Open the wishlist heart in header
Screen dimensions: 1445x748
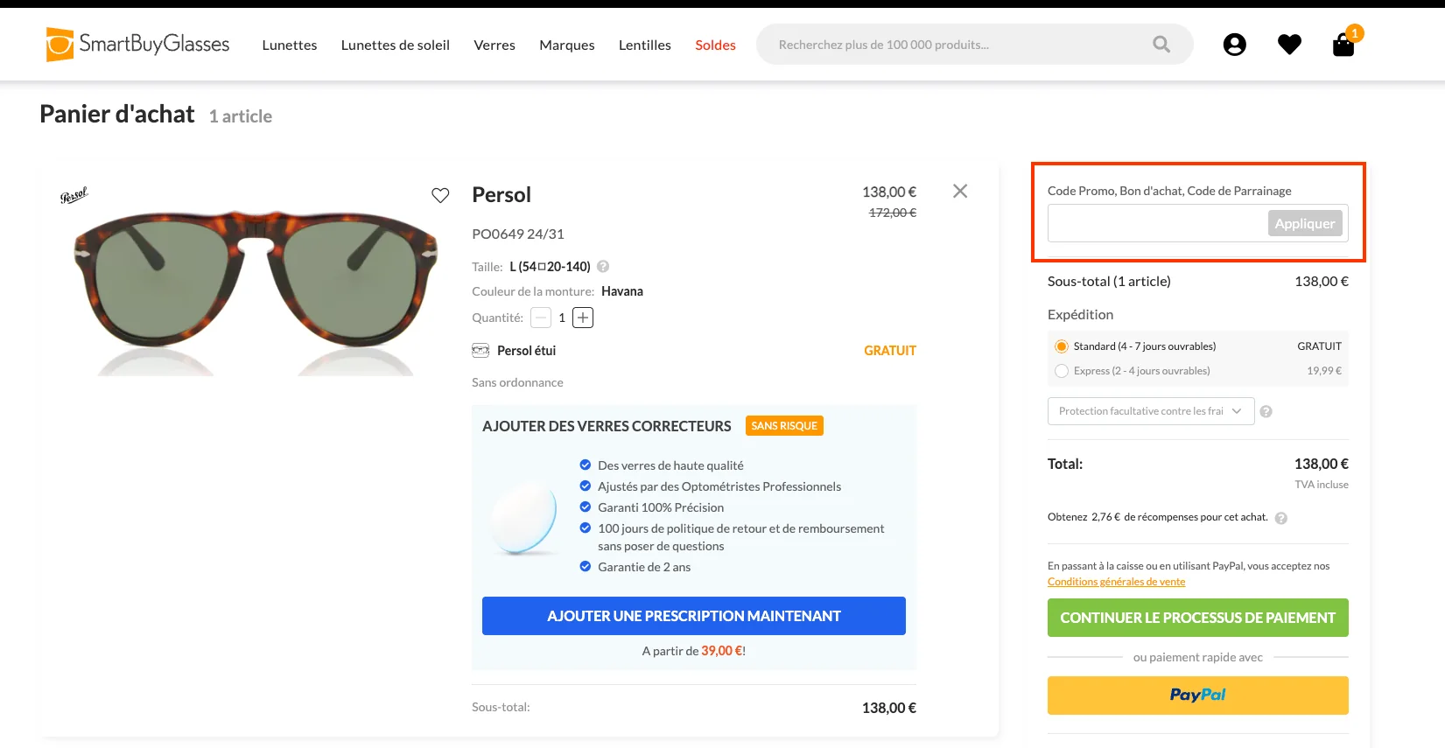pyautogui.click(x=1289, y=45)
